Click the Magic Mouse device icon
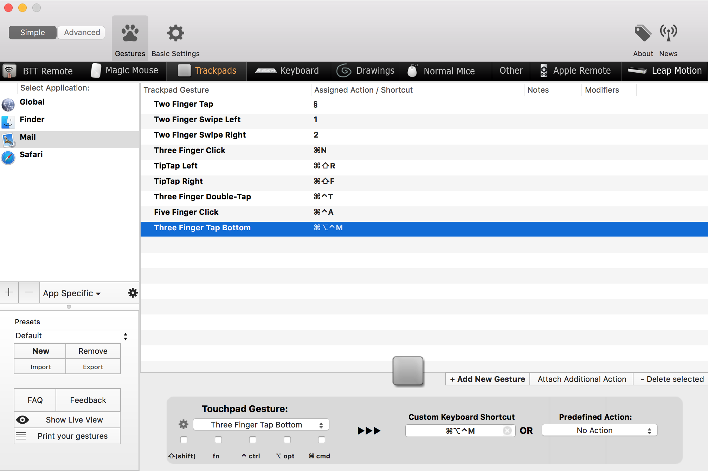The image size is (708, 471). click(x=96, y=71)
